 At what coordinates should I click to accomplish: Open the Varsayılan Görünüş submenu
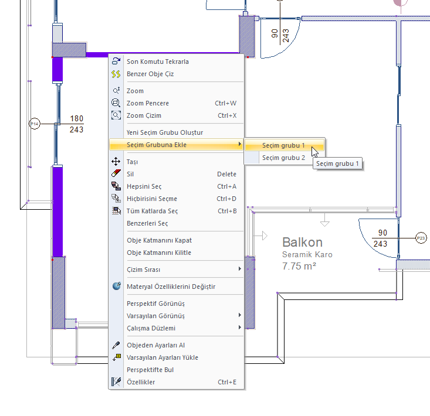pos(239,316)
